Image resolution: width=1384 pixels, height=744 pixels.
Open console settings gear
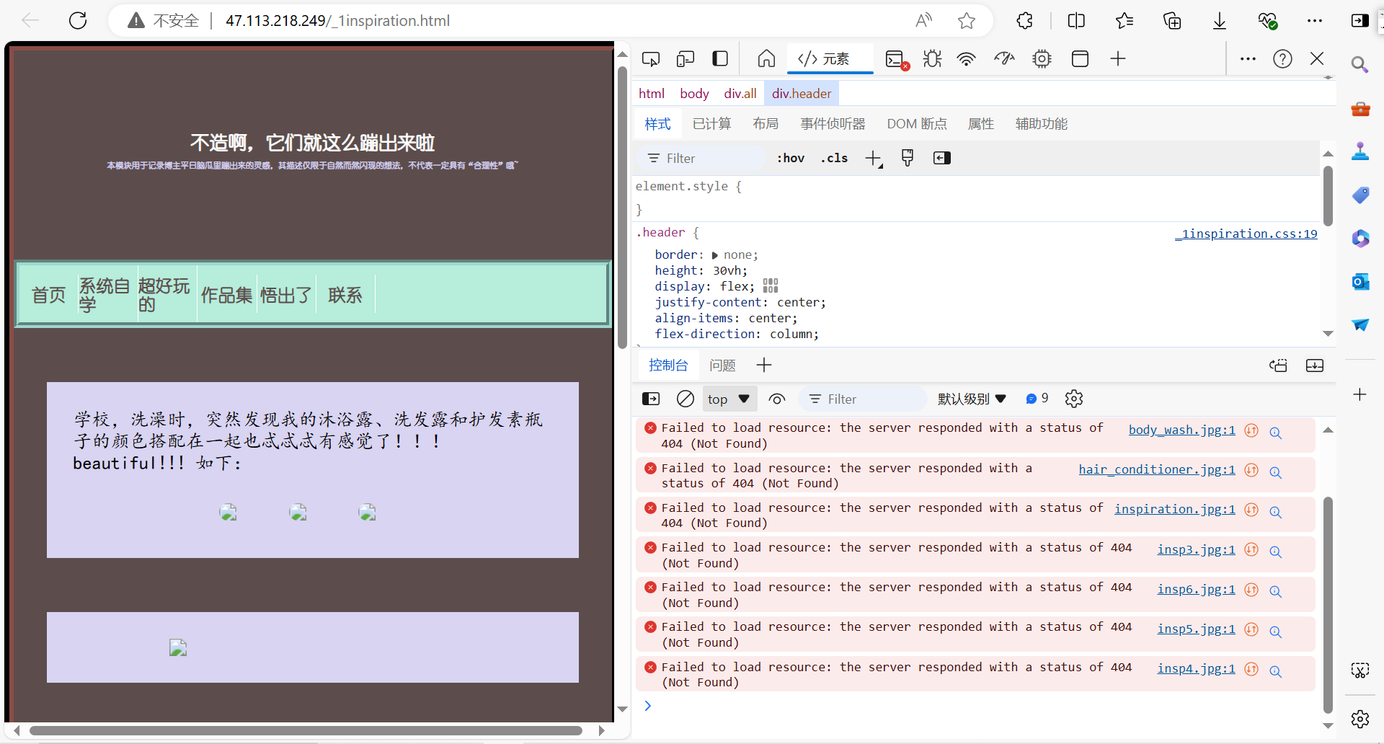[x=1074, y=399]
